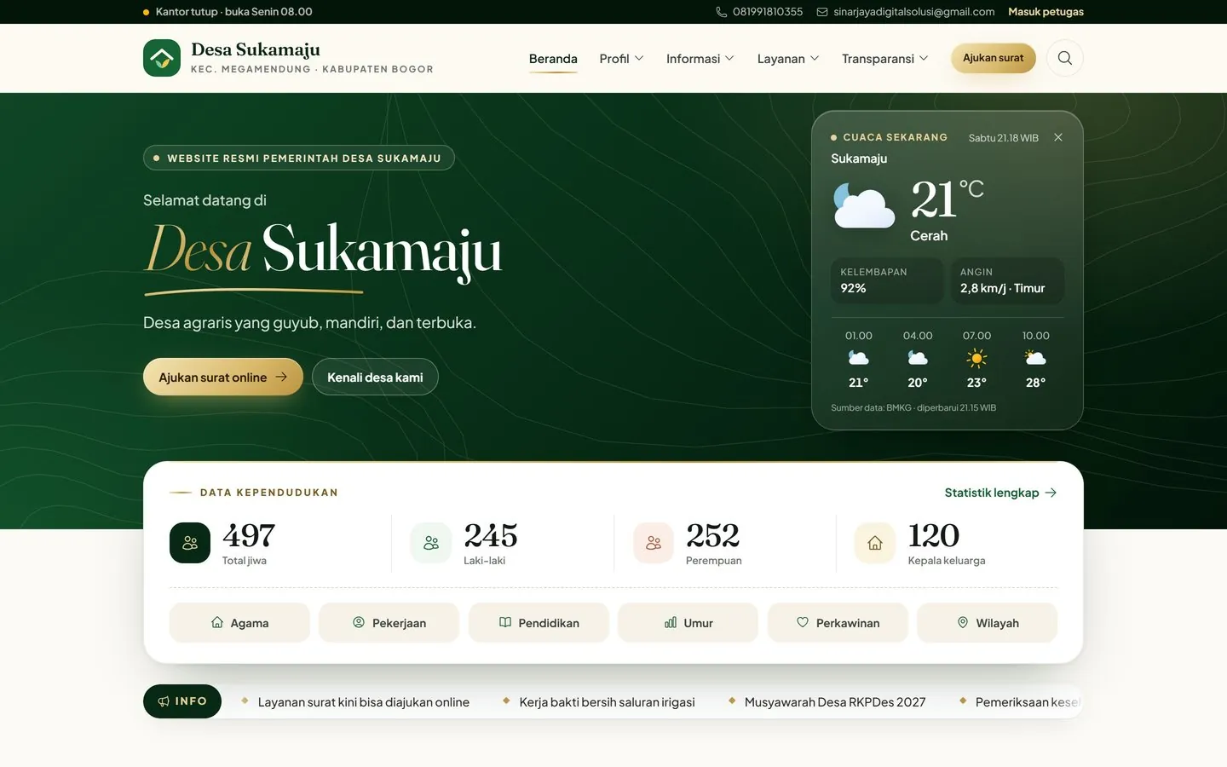The width and height of the screenshot is (1227, 767).
Task: Click the 497 Total jiwa value
Action: click(x=249, y=536)
